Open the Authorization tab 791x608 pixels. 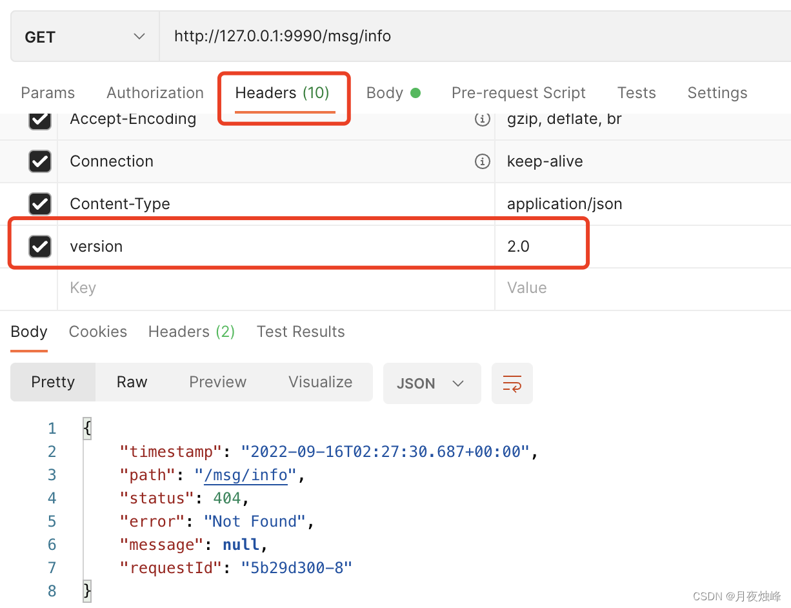click(155, 93)
